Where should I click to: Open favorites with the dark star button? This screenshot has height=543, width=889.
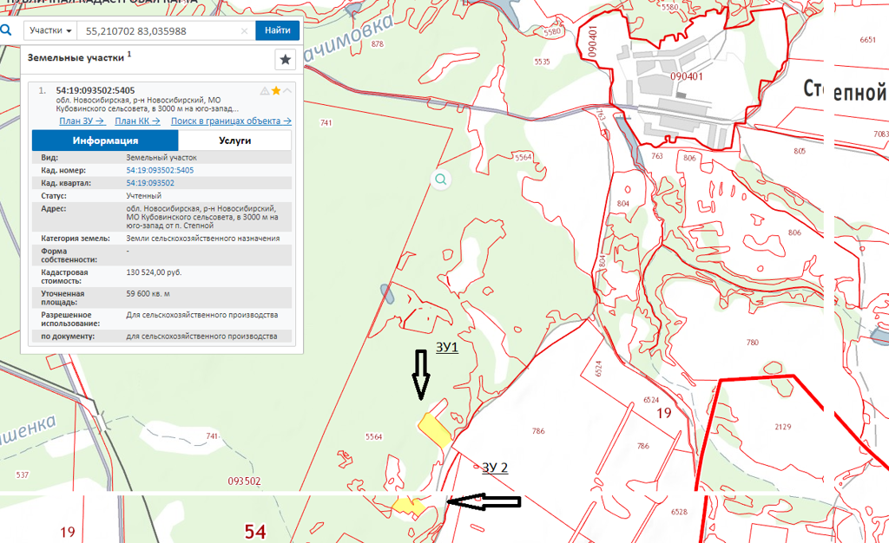click(285, 59)
